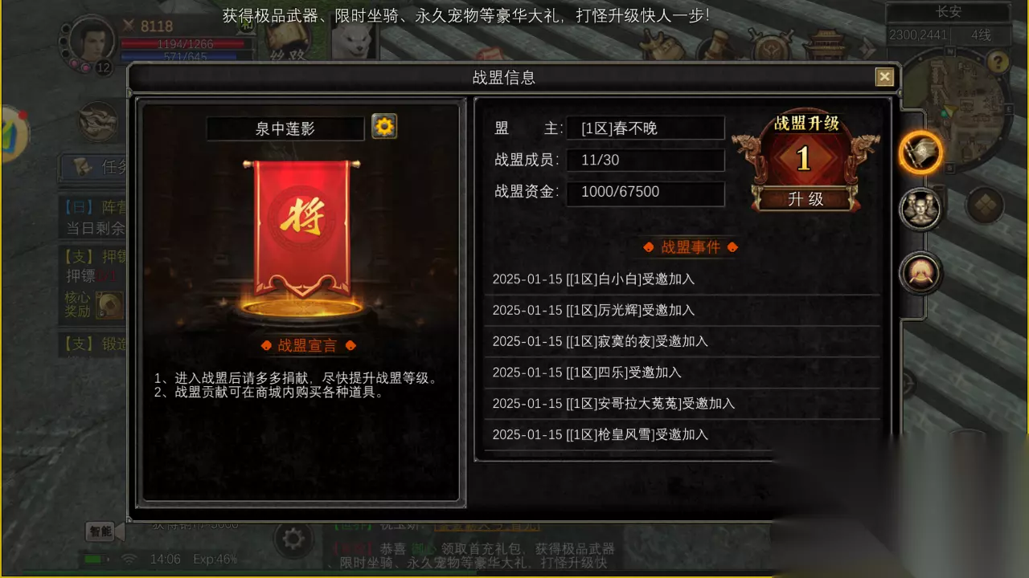This screenshot has height=578, width=1029.
Task: Click the white pet portrait icon
Action: click(351, 40)
